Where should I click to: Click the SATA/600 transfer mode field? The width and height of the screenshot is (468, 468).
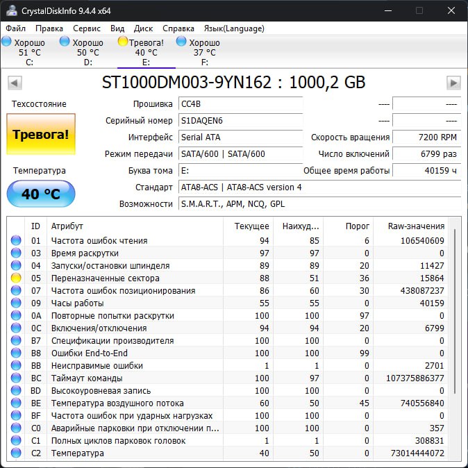click(240, 154)
